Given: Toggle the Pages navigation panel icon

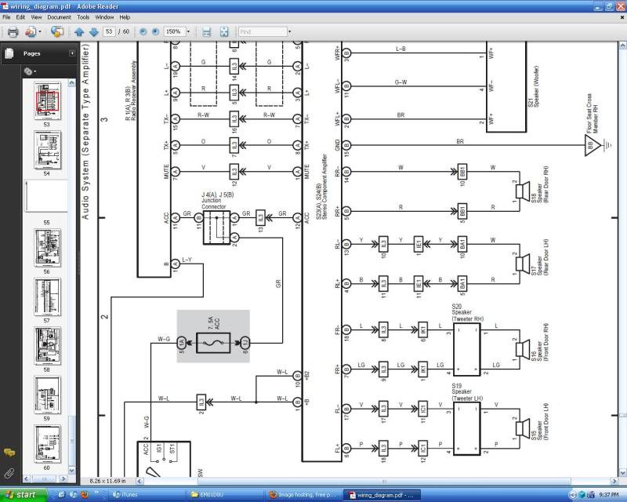Looking at the screenshot, I should pyautogui.click(x=9, y=53).
